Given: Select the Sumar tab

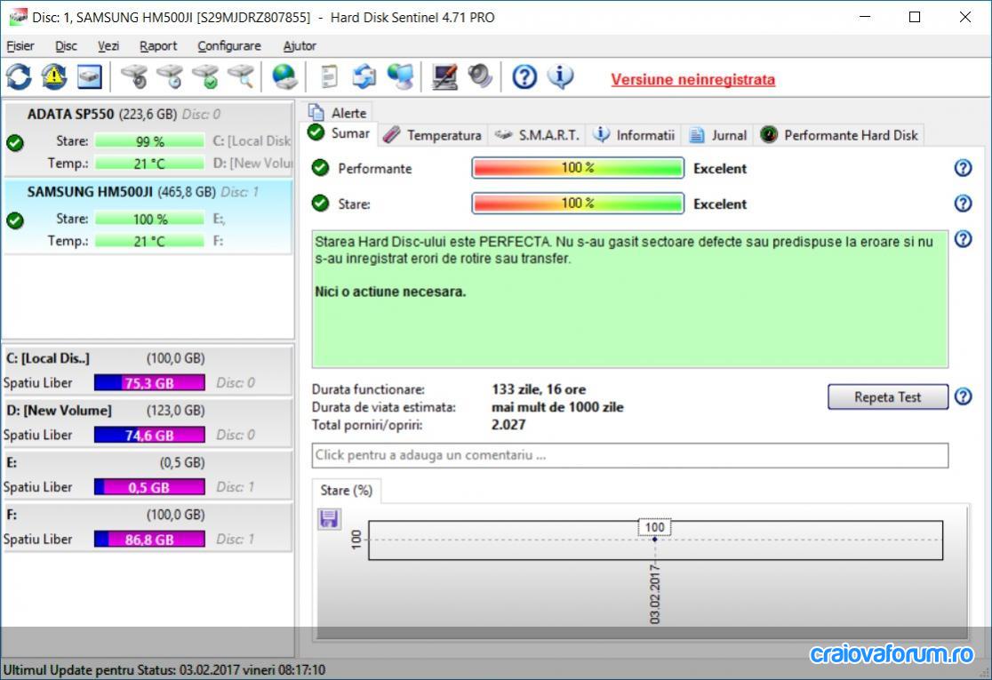Looking at the screenshot, I should coord(339,133).
